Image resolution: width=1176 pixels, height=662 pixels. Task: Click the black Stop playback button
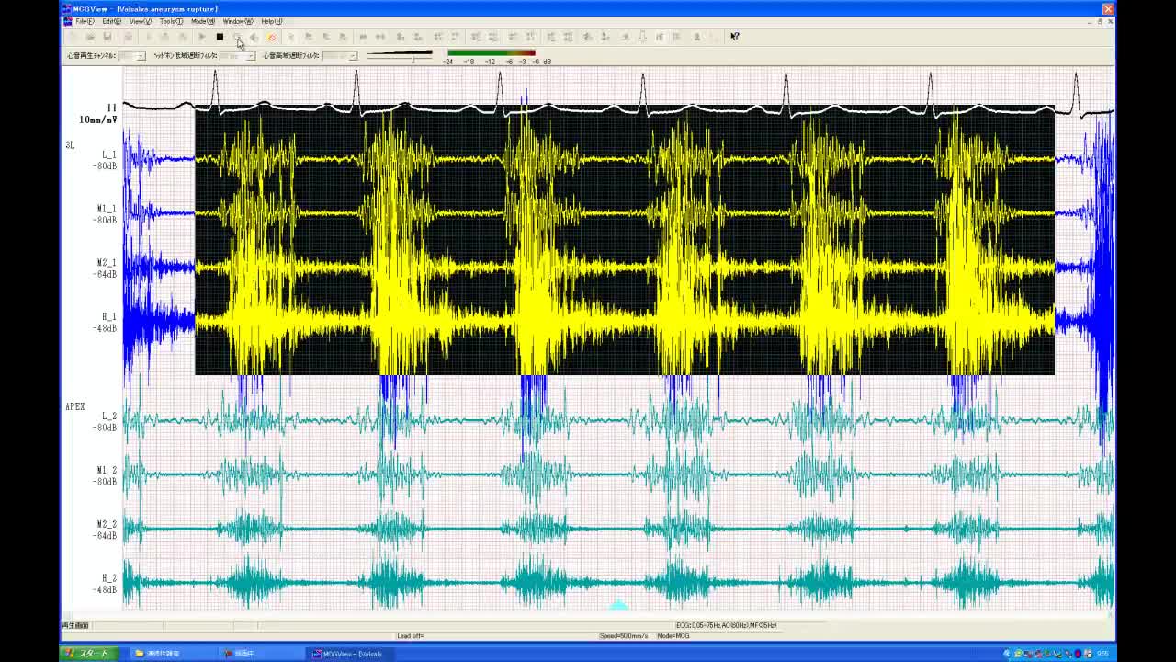click(220, 37)
